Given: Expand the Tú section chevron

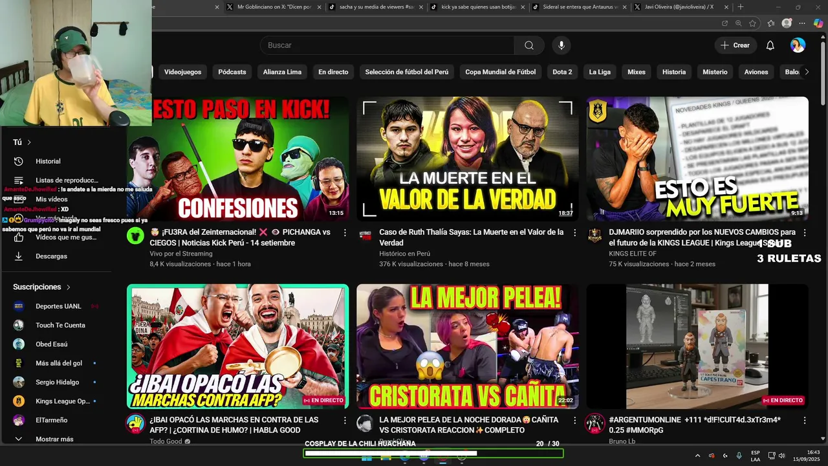Looking at the screenshot, I should (x=29, y=142).
